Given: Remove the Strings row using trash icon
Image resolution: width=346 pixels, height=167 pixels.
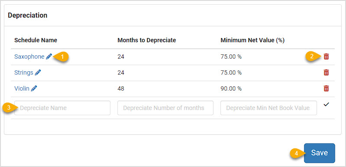Looking at the screenshot, I should pos(326,72).
